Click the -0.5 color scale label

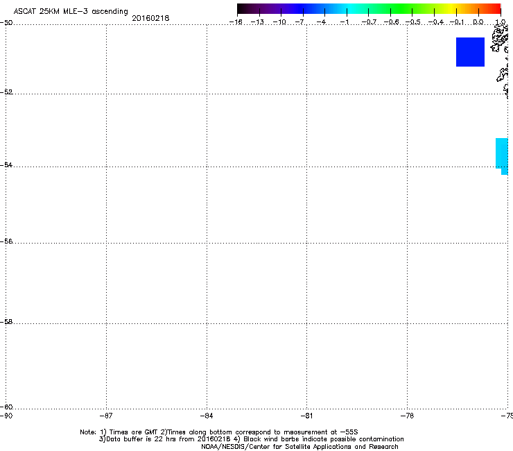click(413, 22)
